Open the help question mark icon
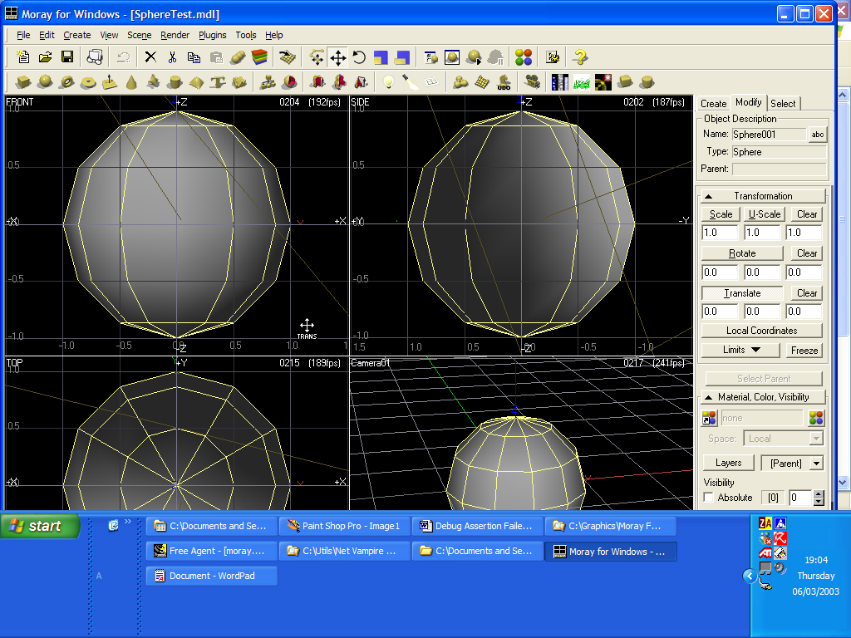The height and width of the screenshot is (638, 851). 580,57
